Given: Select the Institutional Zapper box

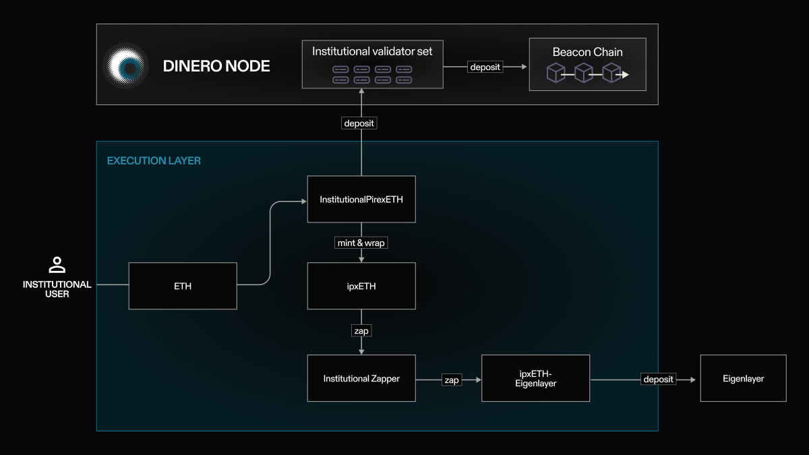Looking at the screenshot, I should [x=361, y=378].
